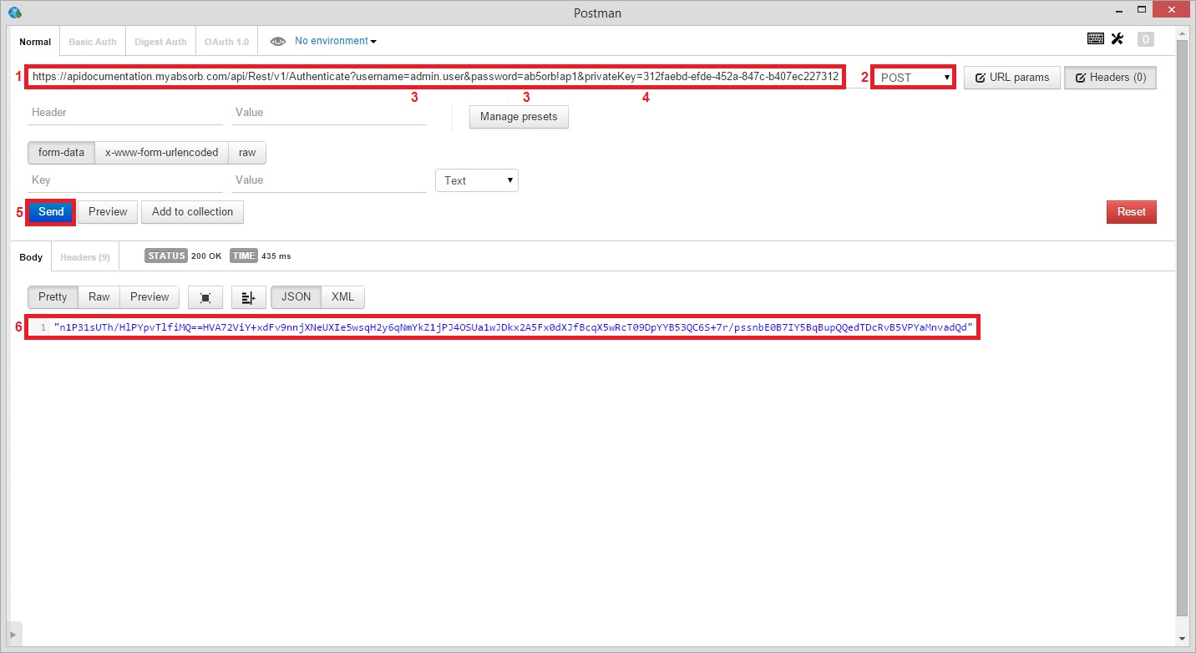Select form-data body type
Image resolution: width=1196 pixels, height=653 pixels.
point(61,153)
